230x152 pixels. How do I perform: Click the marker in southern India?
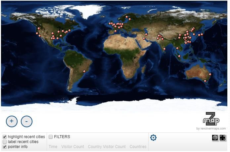pos(164,49)
